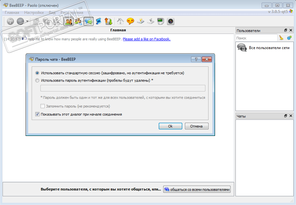Select 'Все пользователи сети' in users list
Viewport: 296px width, 205px height.
click(x=264, y=48)
